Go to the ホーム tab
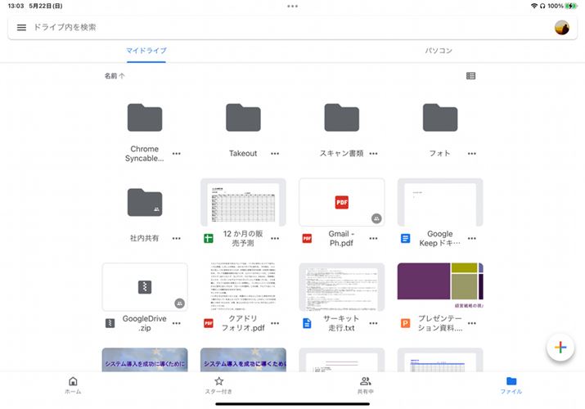The height and width of the screenshot is (409, 585). [x=73, y=385]
